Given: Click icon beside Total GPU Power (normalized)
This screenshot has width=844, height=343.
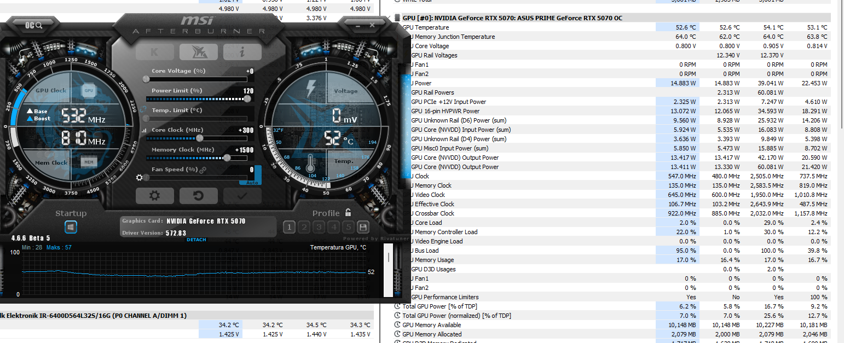Looking at the screenshot, I should pos(397,316).
